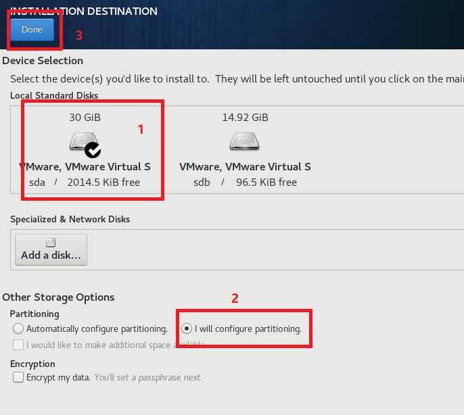
Task: Click 'You'll set a passphrase next.' hint
Action: pos(149,377)
